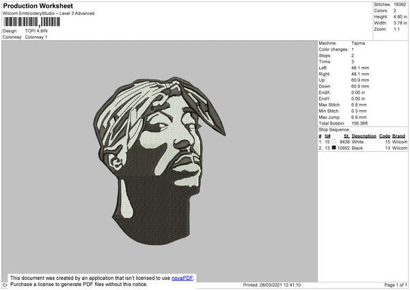Click the 'Code' column header
410x290 pixels.
[x=385, y=136]
